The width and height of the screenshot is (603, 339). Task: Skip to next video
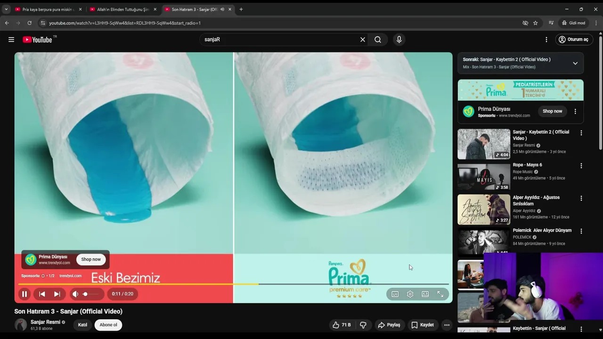click(57, 294)
